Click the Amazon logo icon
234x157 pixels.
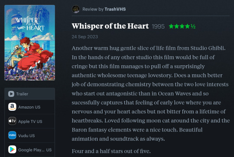pos(12,107)
